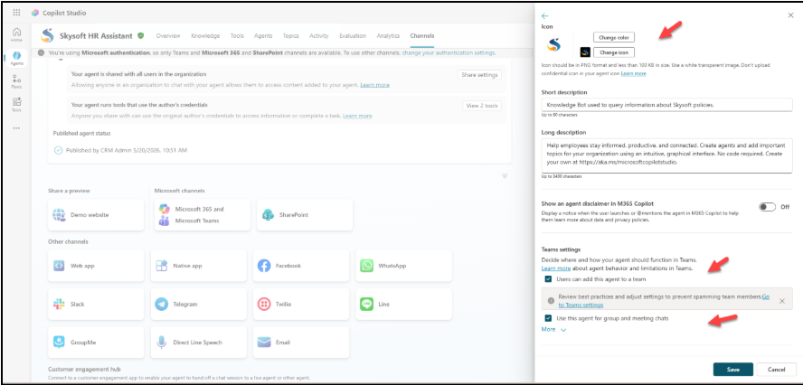Select the Native app channel
Screen dimensions: 803x385
(x=199, y=266)
